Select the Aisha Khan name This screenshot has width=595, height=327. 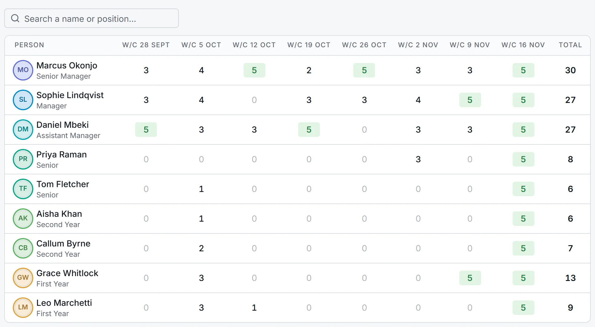point(59,214)
